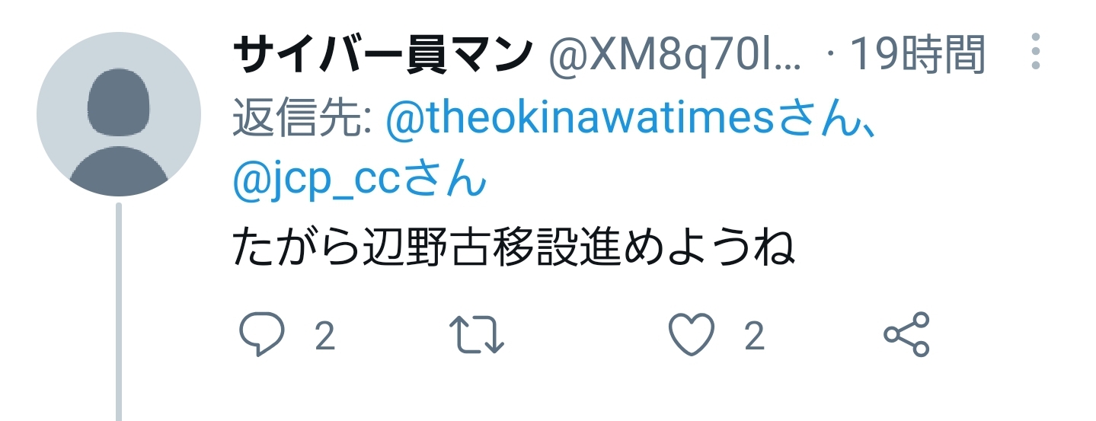Click the reply speech bubble icon
Image resolution: width=1096 pixels, height=421 pixels.
(261, 335)
